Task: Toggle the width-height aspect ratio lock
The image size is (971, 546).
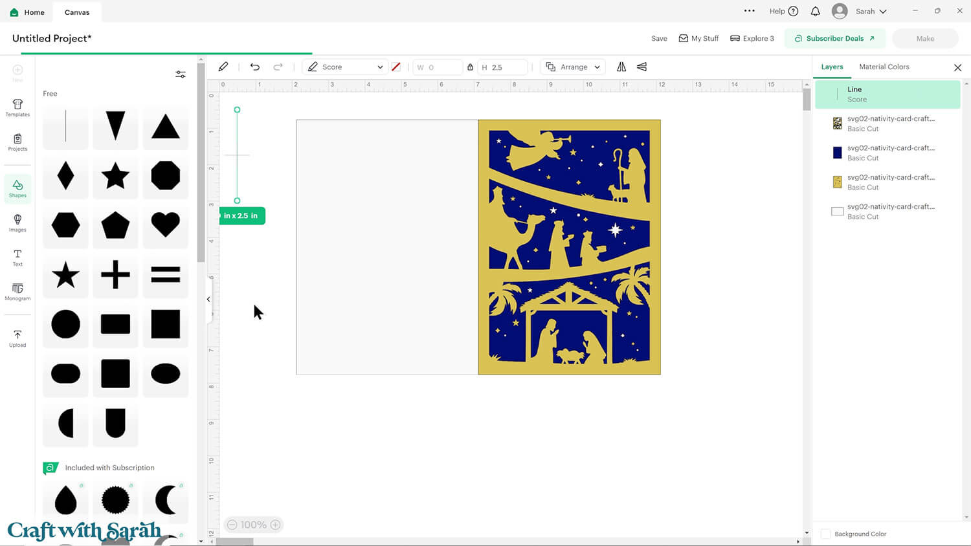Action: pyautogui.click(x=470, y=67)
